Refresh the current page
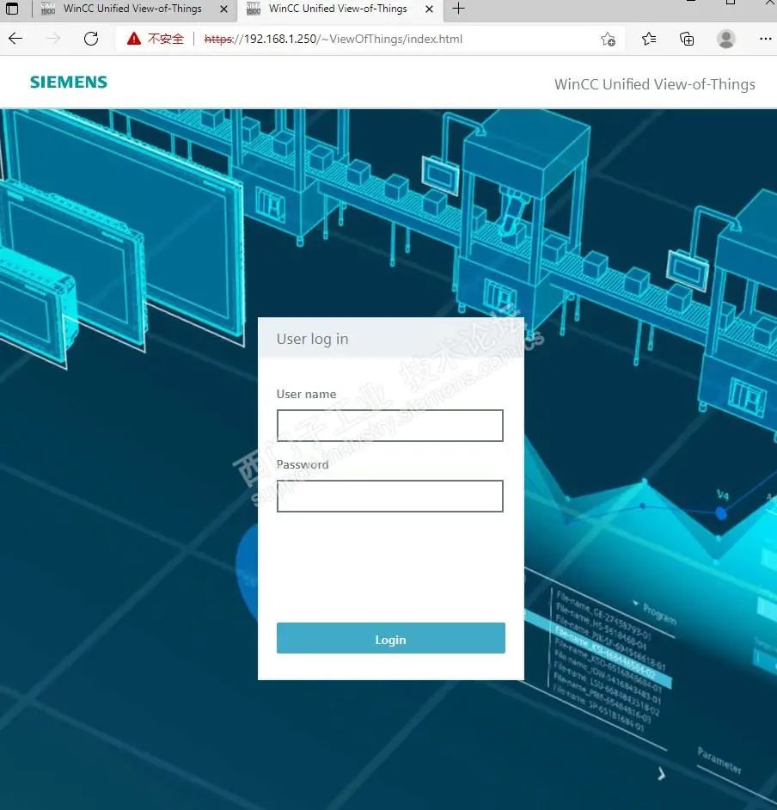 pyautogui.click(x=91, y=39)
